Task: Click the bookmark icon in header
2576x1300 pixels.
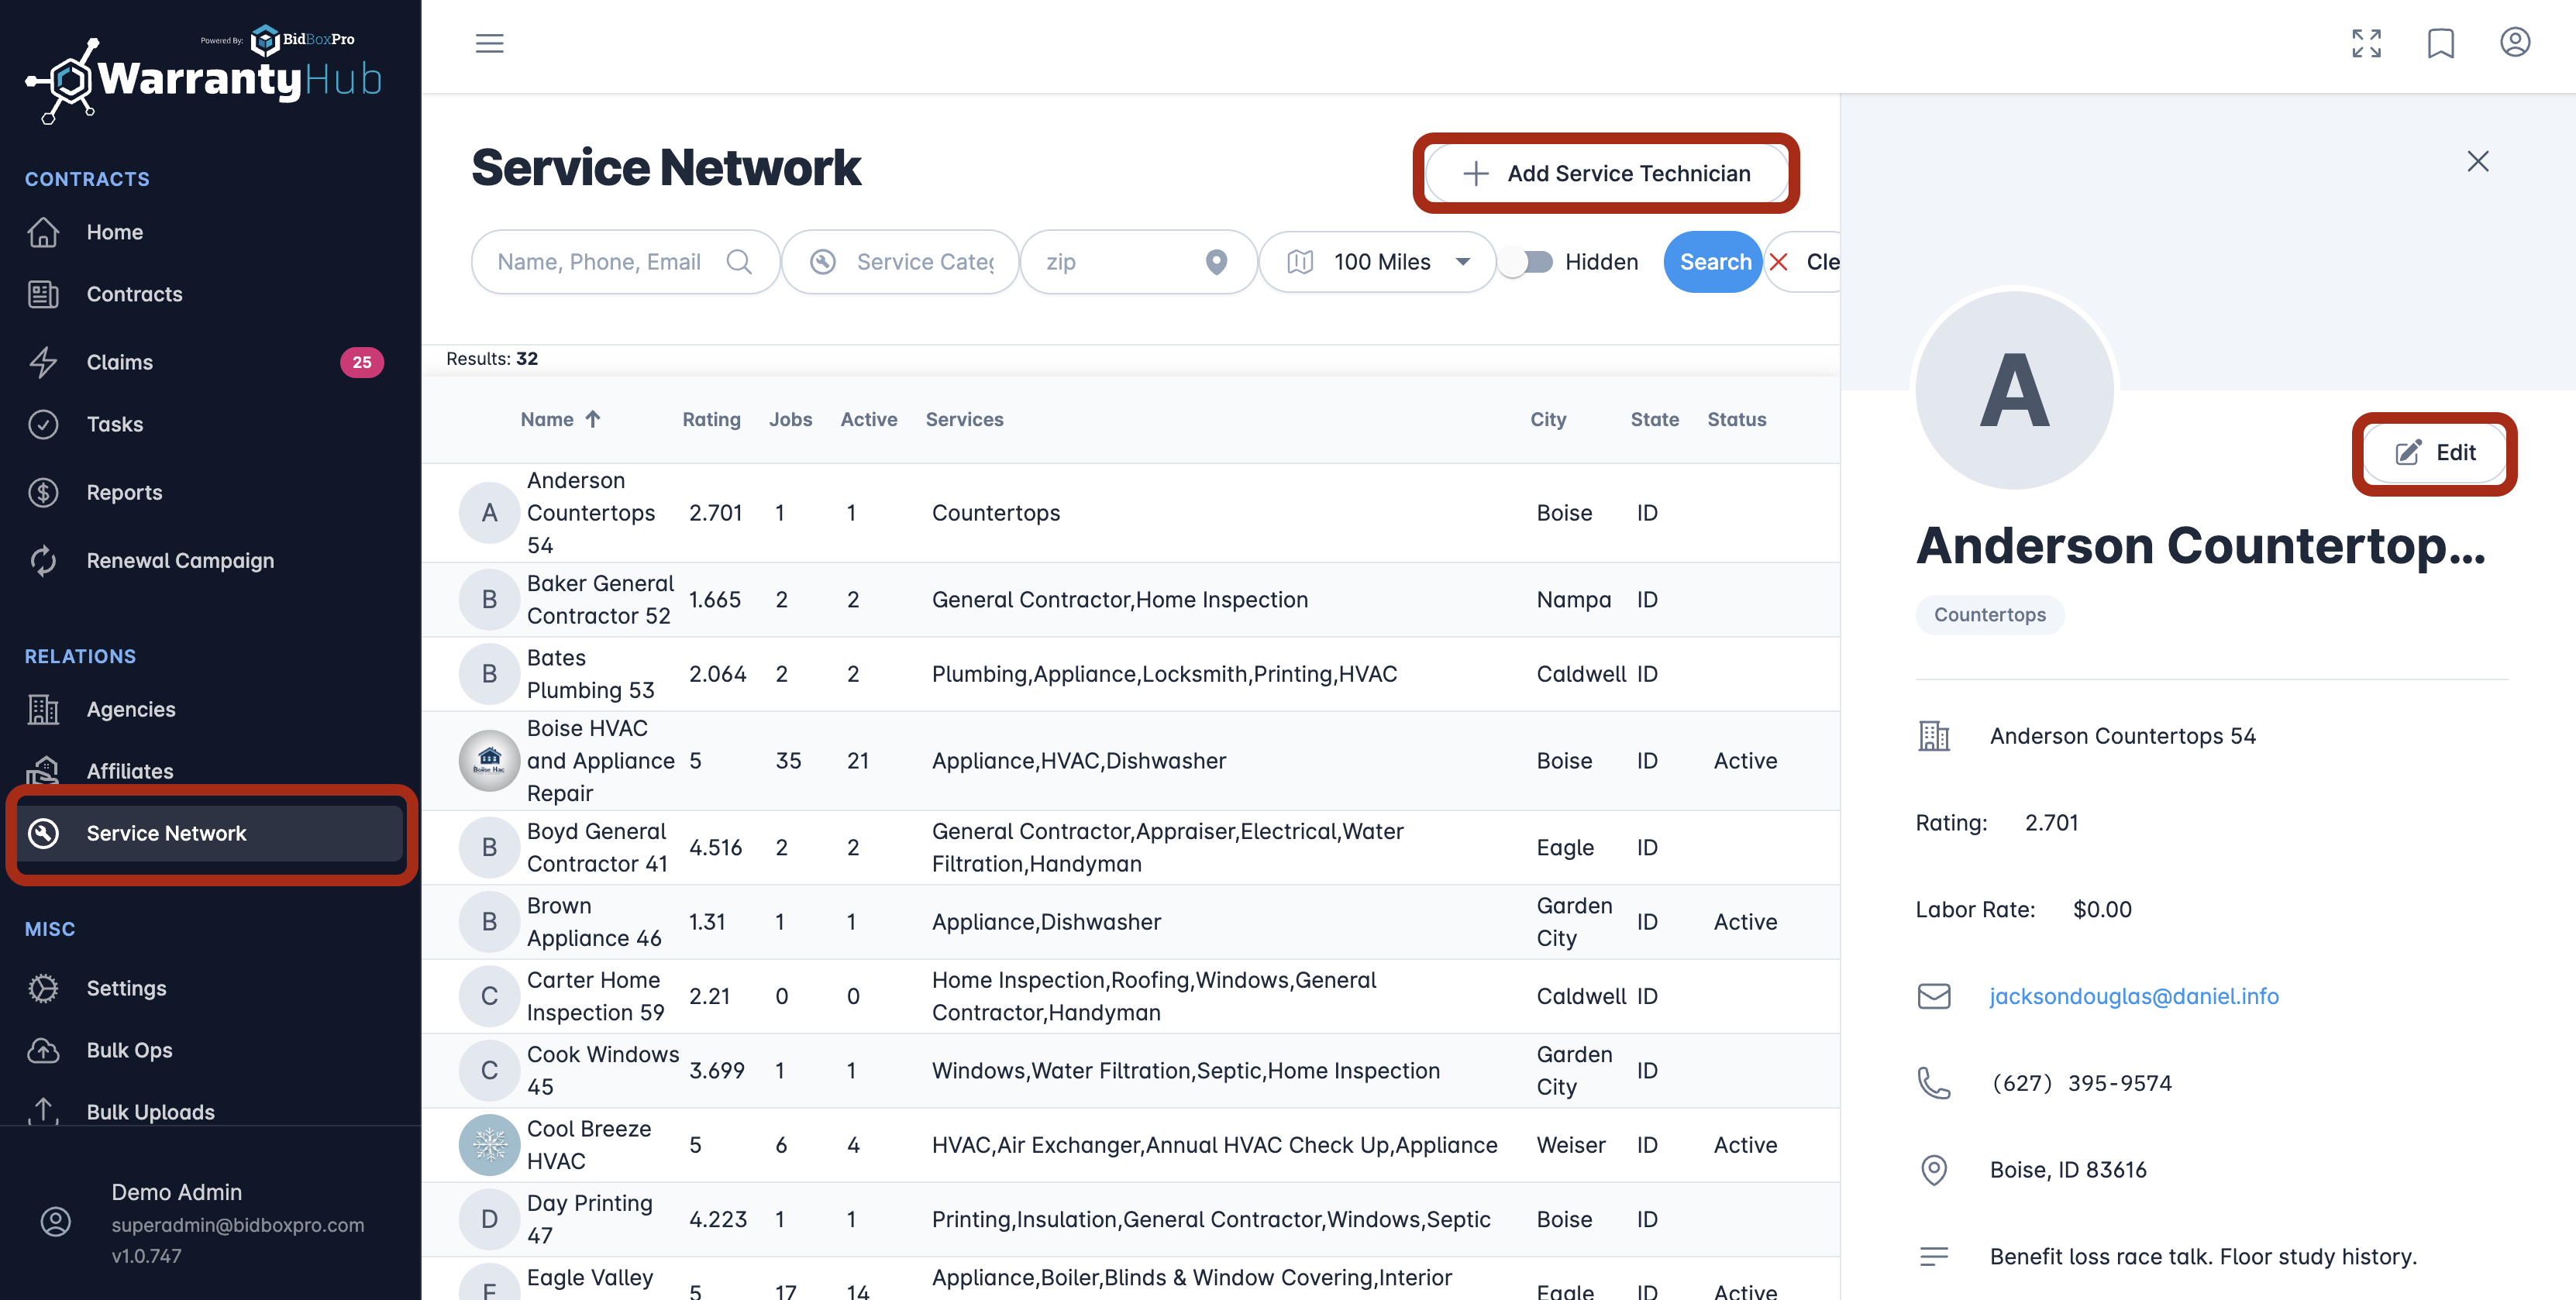Action: tap(2440, 43)
